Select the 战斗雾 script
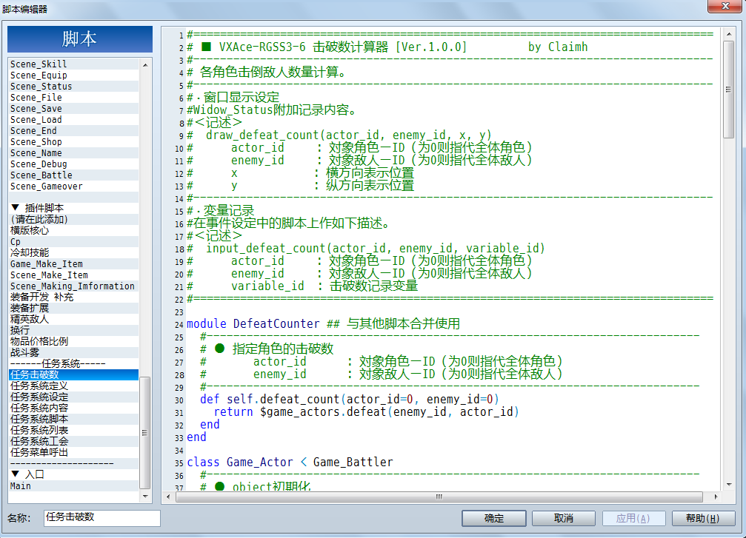This screenshot has width=746, height=538. click(74, 352)
